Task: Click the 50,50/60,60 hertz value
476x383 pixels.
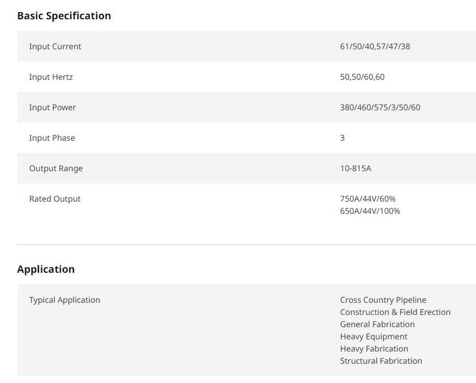Action: (x=362, y=77)
